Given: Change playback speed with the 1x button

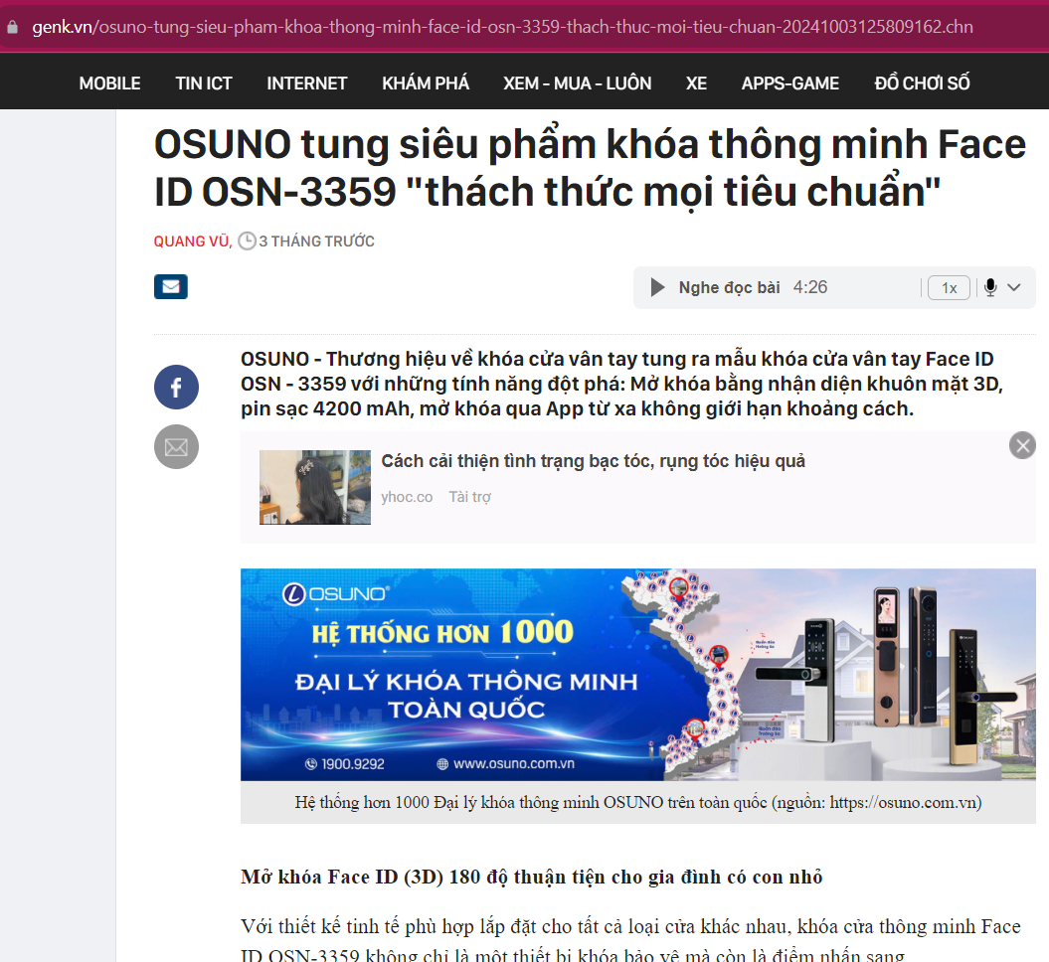Looking at the screenshot, I should pyautogui.click(x=949, y=287).
